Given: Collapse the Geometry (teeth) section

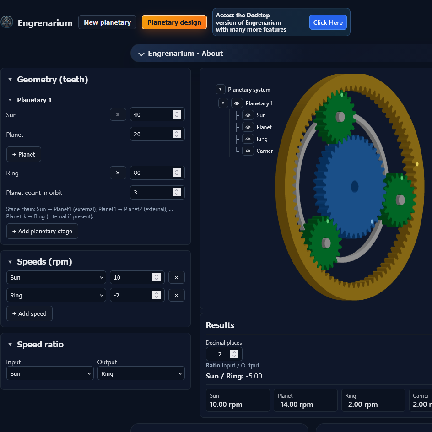Looking at the screenshot, I should click(10, 79).
